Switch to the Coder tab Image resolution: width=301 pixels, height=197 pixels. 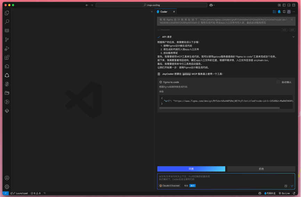(x=164, y=12)
